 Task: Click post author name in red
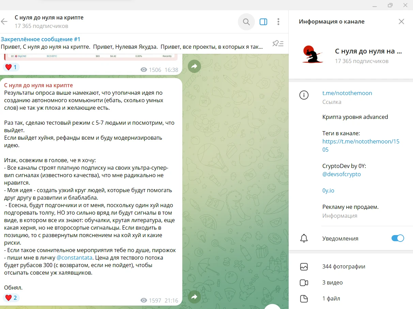click(39, 85)
